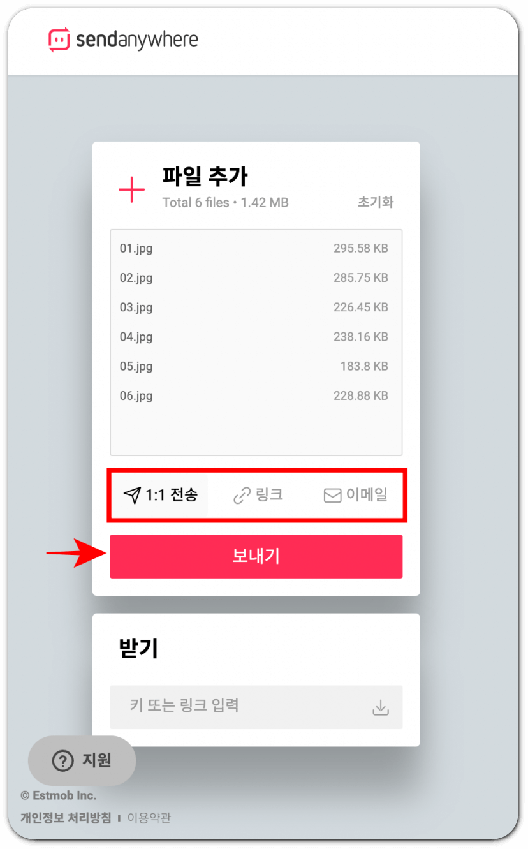This screenshot has height=849, width=528.
Task: Open the 개인정보 처리방침 link
Action: 66,818
